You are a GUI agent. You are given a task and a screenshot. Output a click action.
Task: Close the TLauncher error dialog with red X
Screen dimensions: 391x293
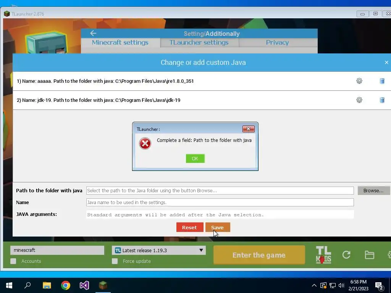pyautogui.click(x=248, y=129)
